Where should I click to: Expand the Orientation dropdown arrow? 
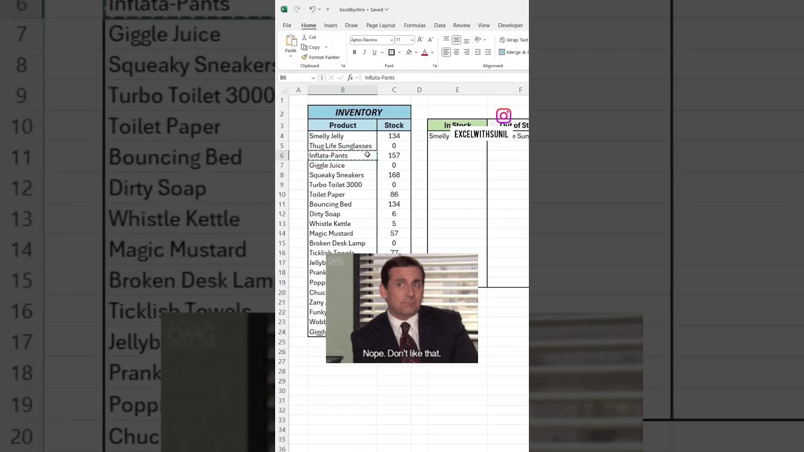(x=484, y=40)
